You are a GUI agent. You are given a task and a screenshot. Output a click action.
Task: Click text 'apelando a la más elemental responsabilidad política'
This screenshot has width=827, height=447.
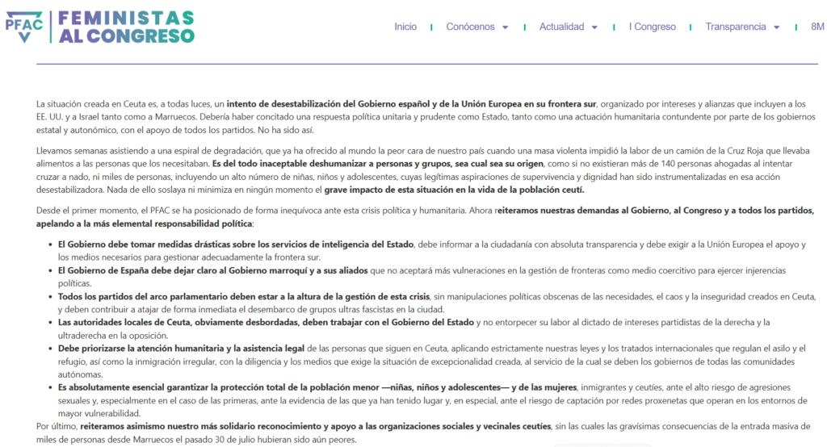[x=144, y=223]
